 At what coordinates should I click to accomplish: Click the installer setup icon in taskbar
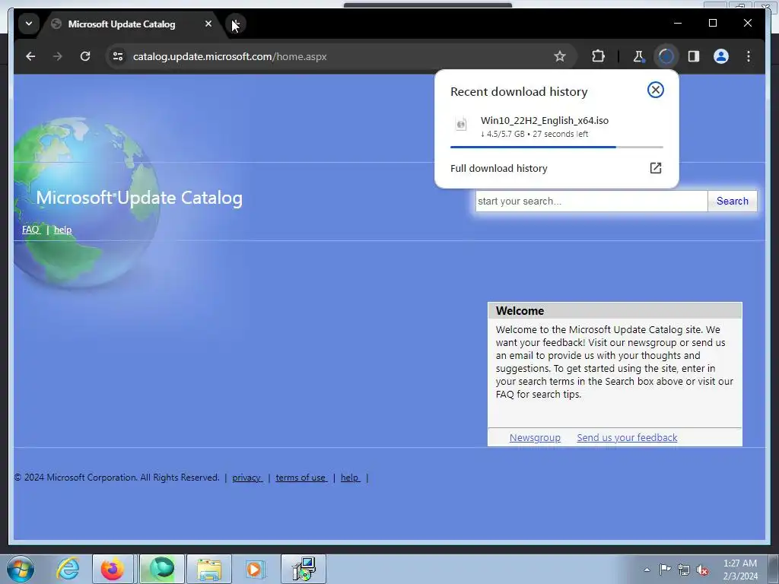(304, 569)
